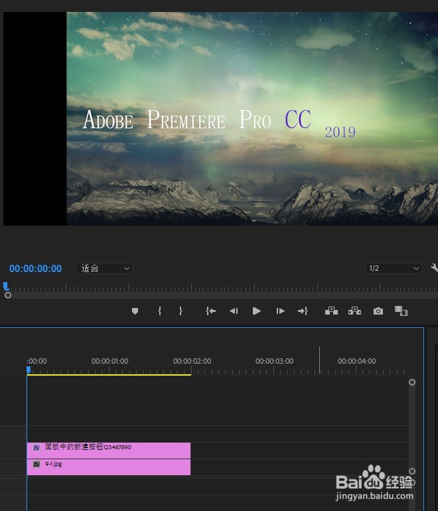Screen dimensions: 438x511
Task: Click the CC text in preview
Action: (298, 119)
